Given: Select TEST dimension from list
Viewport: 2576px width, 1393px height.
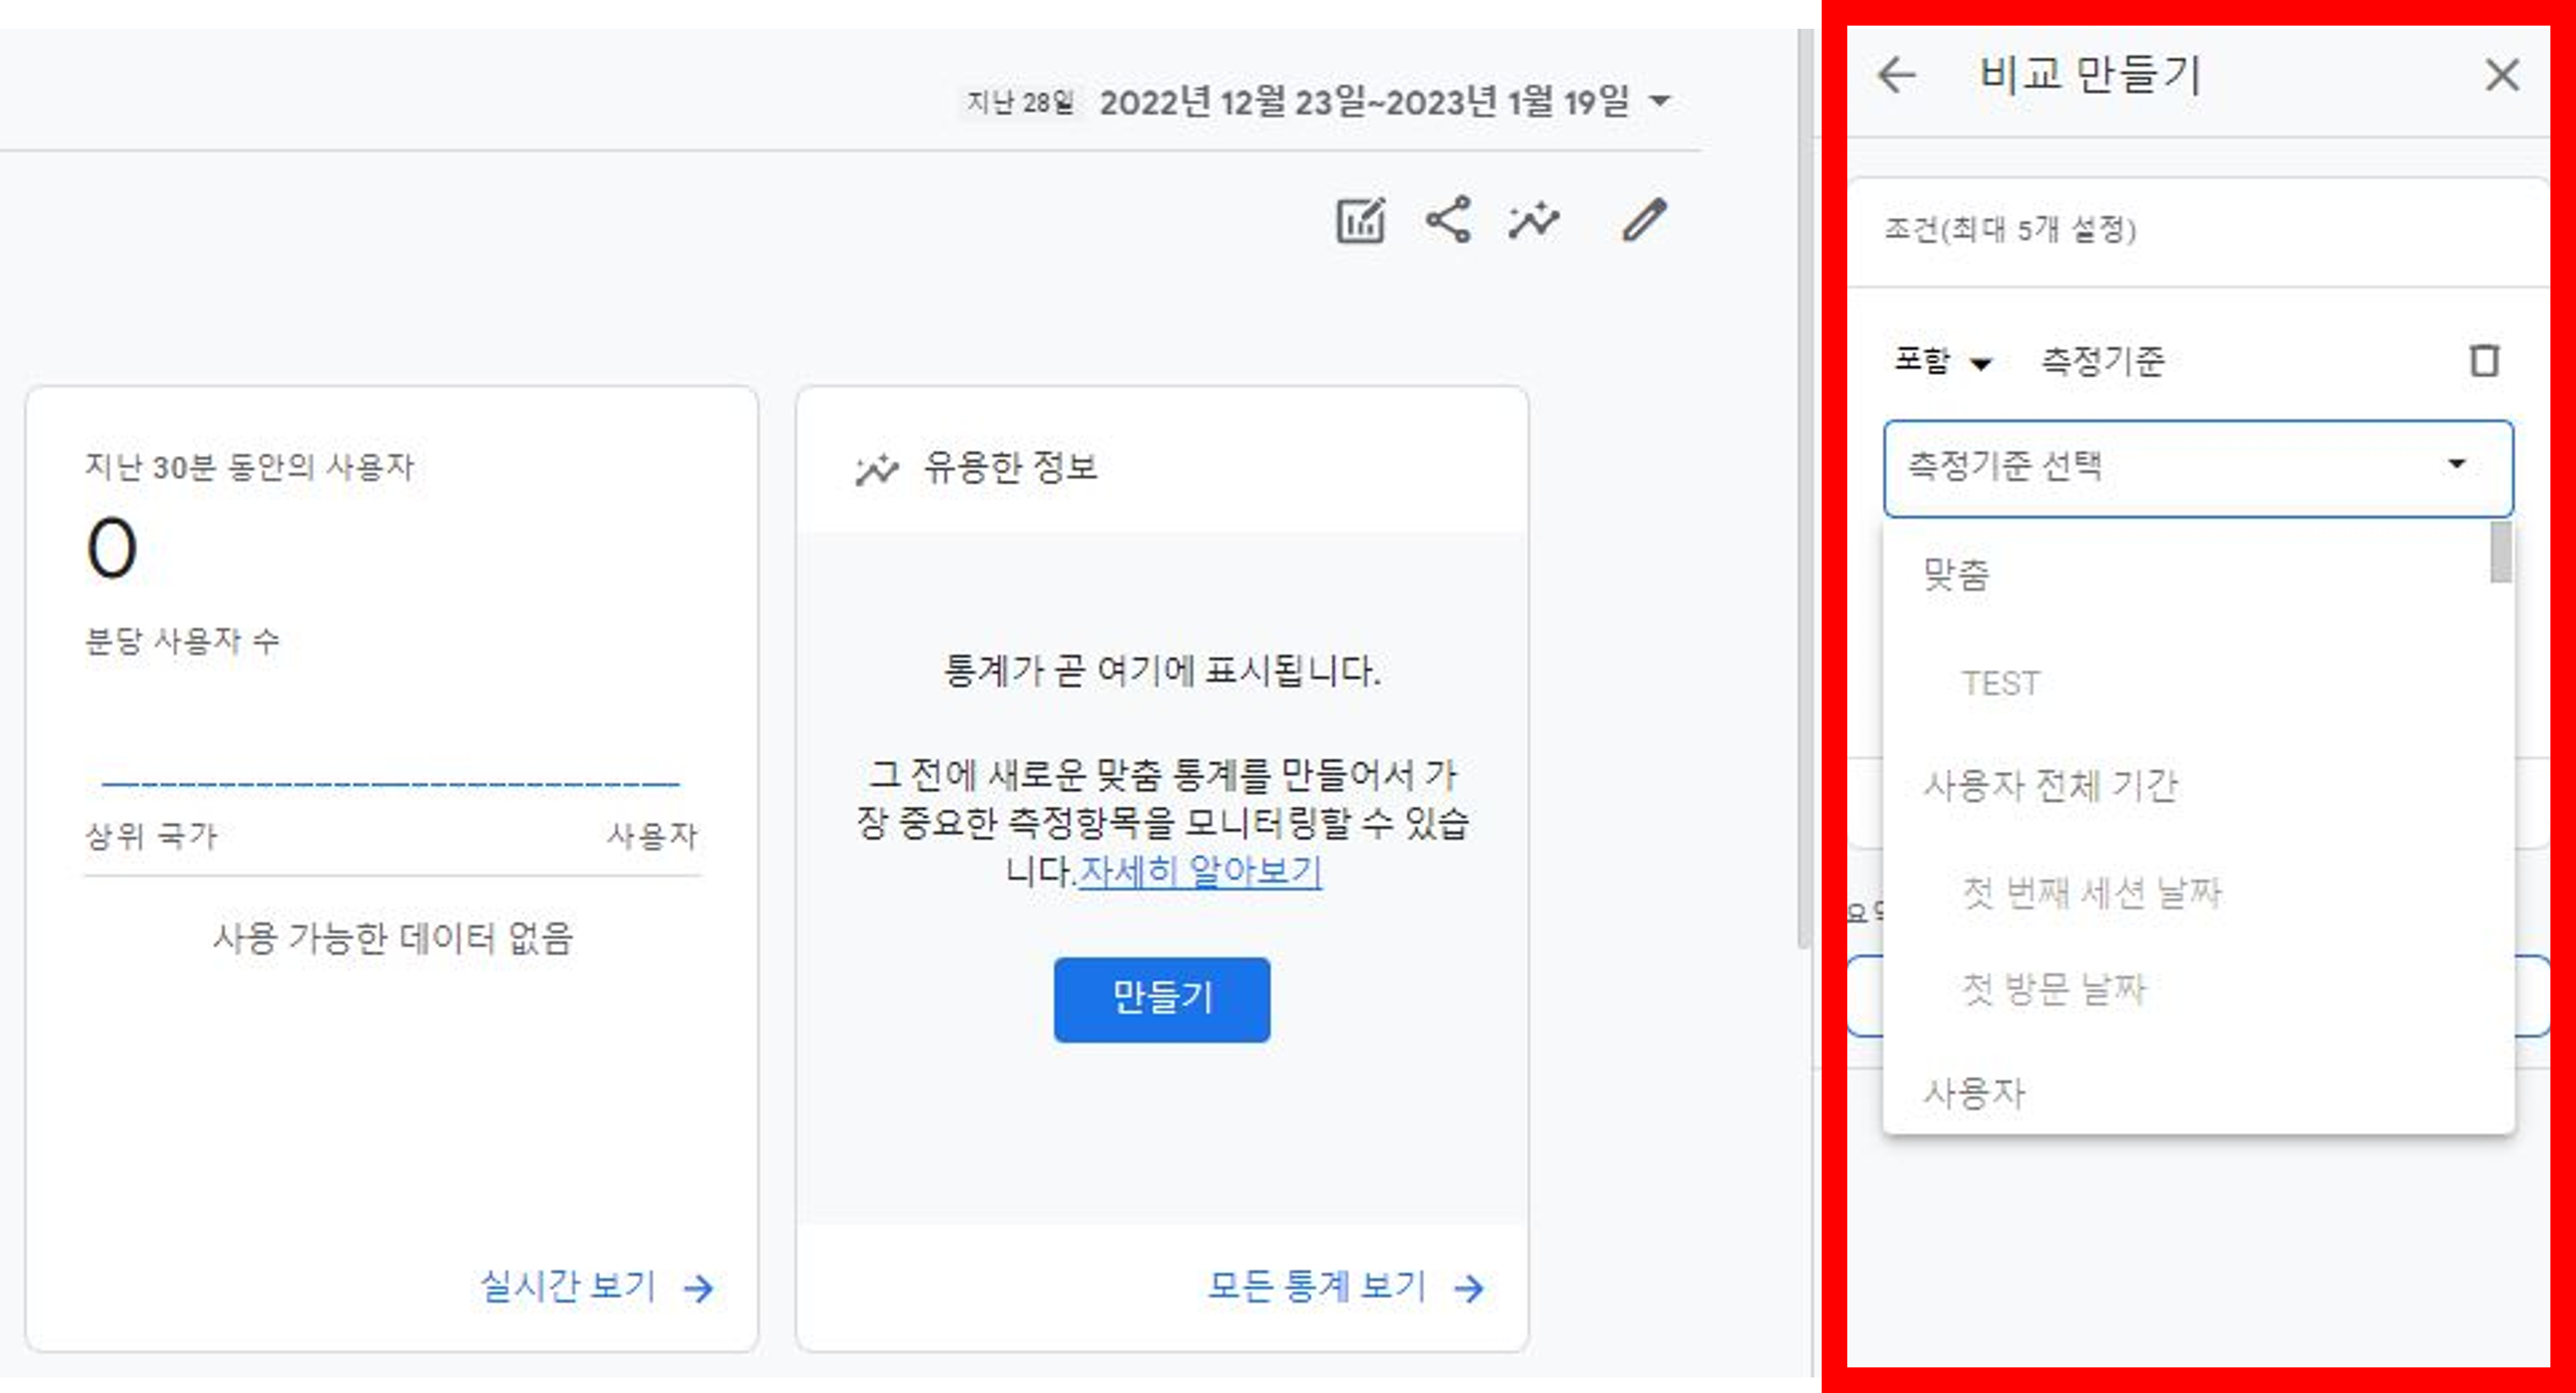Looking at the screenshot, I should [x=2000, y=684].
